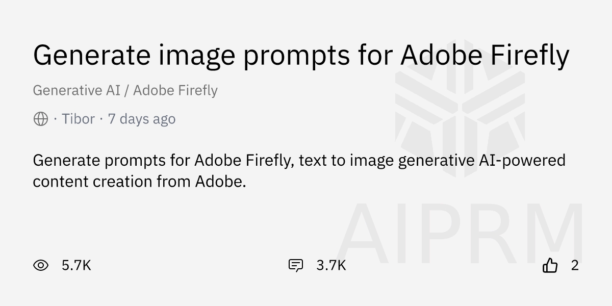Select "Adobe Firefly" in the gray category line
Image resolution: width=612 pixels, height=306 pixels.
click(x=175, y=91)
